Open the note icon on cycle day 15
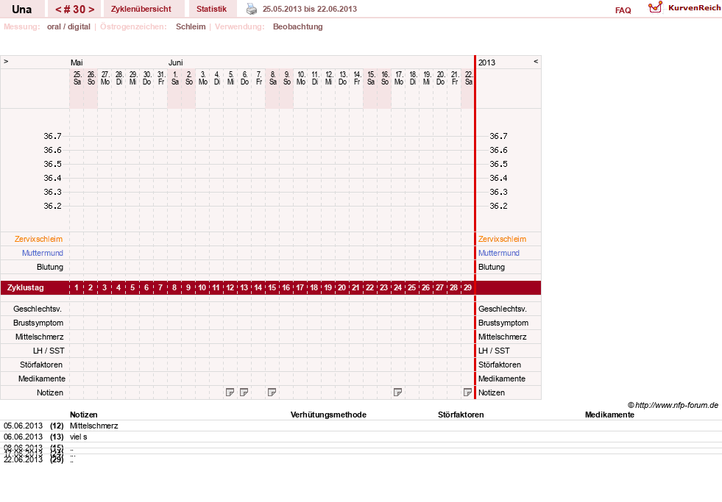Image resolution: width=722 pixels, height=502 pixels. [272, 392]
